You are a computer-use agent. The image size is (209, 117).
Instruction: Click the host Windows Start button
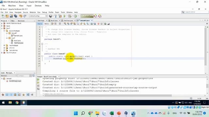[x=76, y=113]
